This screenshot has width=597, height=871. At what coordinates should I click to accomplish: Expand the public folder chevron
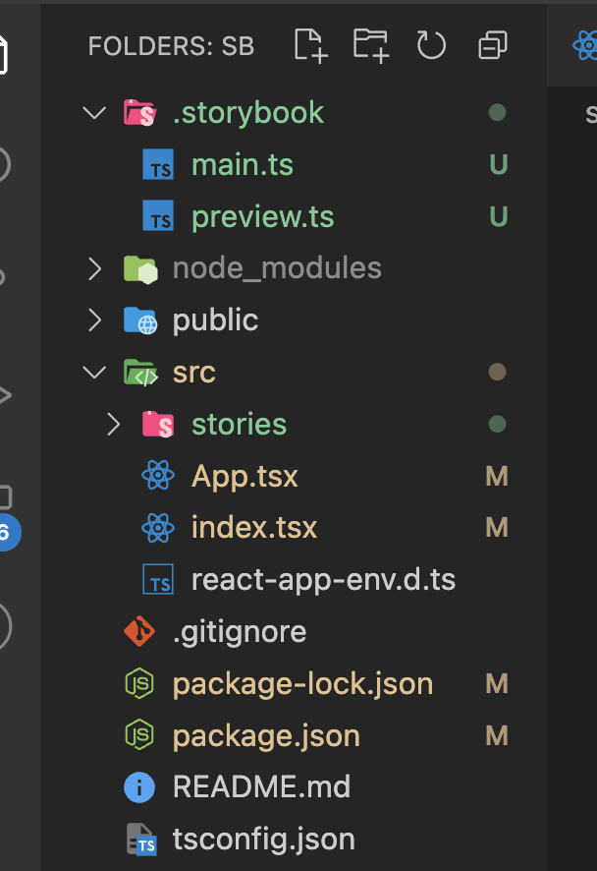95,320
